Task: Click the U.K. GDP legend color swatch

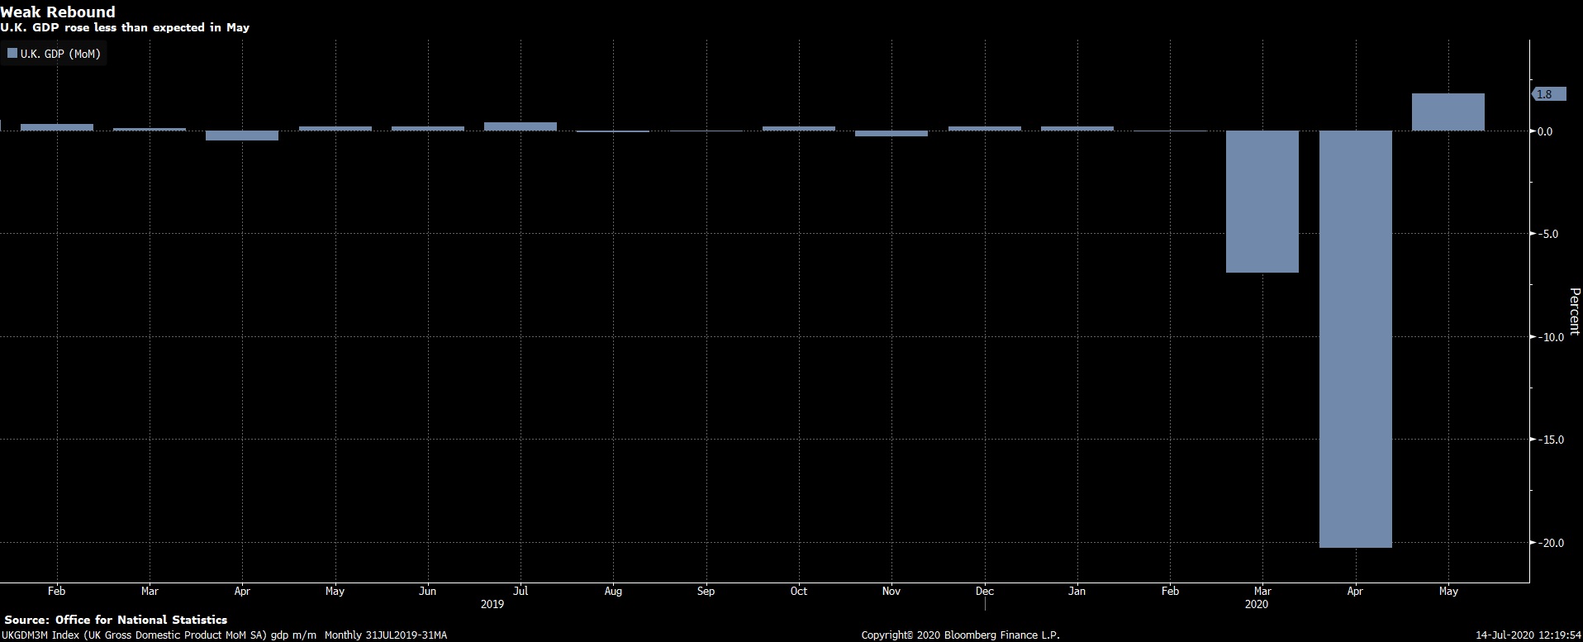Action: click(x=12, y=54)
